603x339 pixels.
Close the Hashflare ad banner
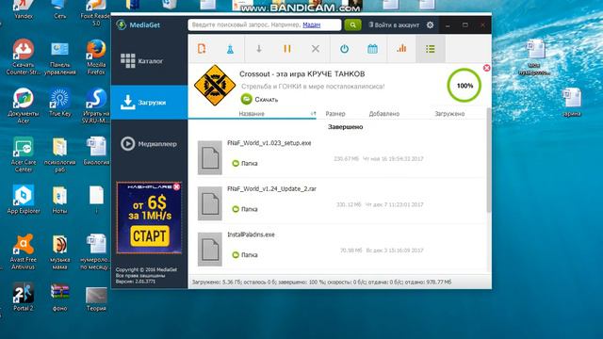click(176, 186)
